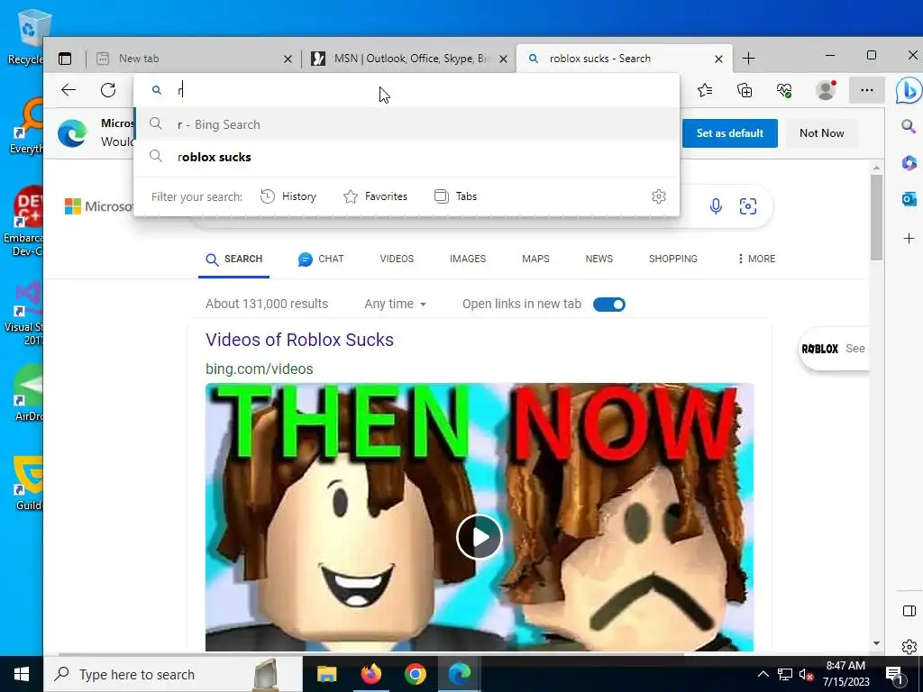Switch to the MSN Outlook tab

[x=409, y=59]
